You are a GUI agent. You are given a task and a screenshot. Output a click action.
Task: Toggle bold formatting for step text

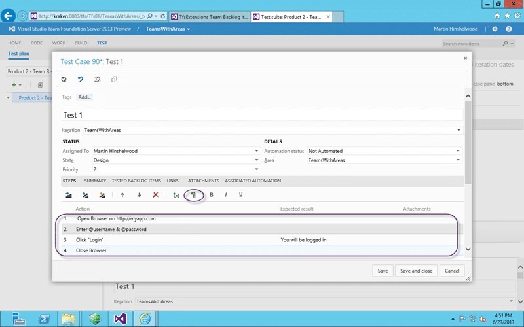point(211,194)
